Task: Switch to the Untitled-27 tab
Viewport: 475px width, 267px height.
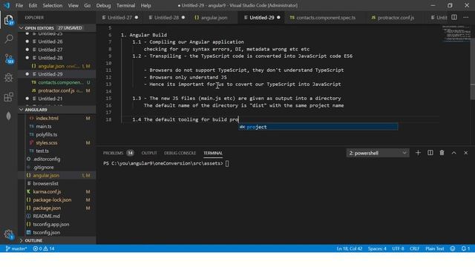Action: click(120, 18)
